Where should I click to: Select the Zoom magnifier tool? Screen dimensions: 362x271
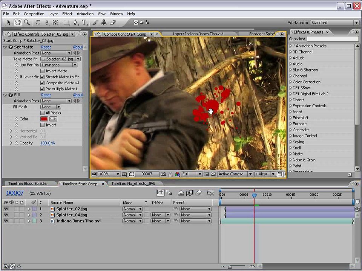click(x=27, y=22)
